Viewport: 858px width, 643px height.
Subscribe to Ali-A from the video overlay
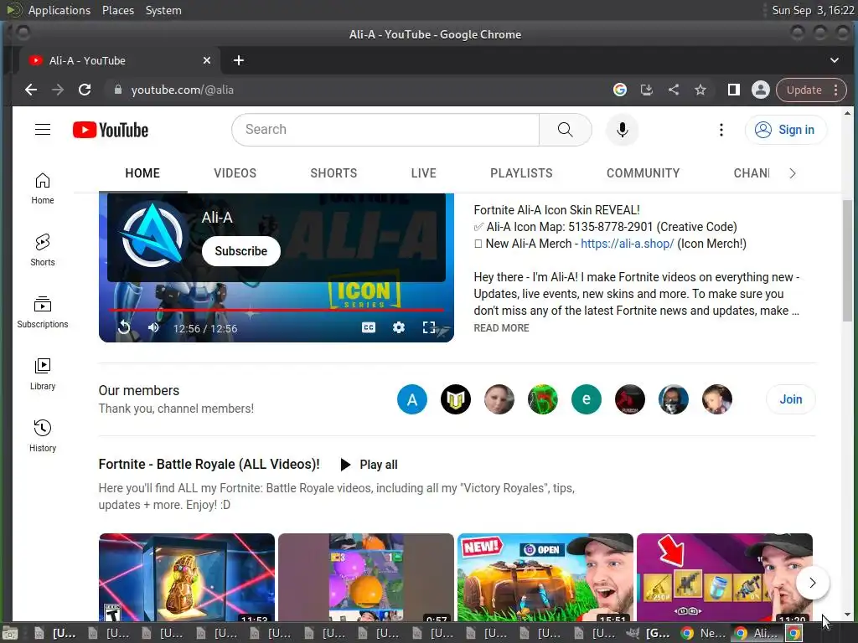pyautogui.click(x=241, y=251)
